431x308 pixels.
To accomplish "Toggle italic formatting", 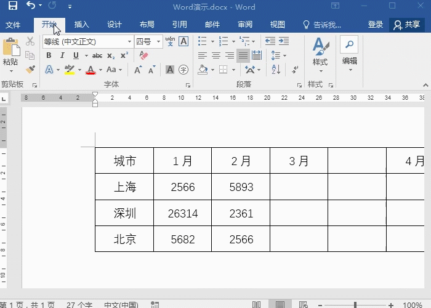I will click(62, 55).
